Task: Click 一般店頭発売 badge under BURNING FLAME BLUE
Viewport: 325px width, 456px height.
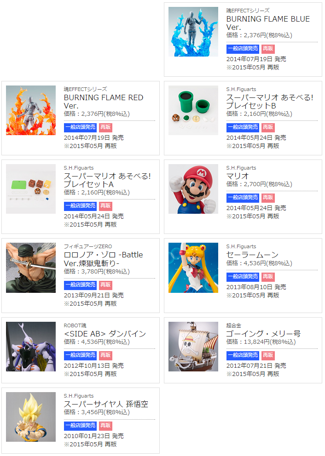Action: pos(243,49)
